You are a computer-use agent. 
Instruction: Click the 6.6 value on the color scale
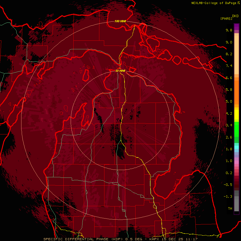tap(229, 78)
